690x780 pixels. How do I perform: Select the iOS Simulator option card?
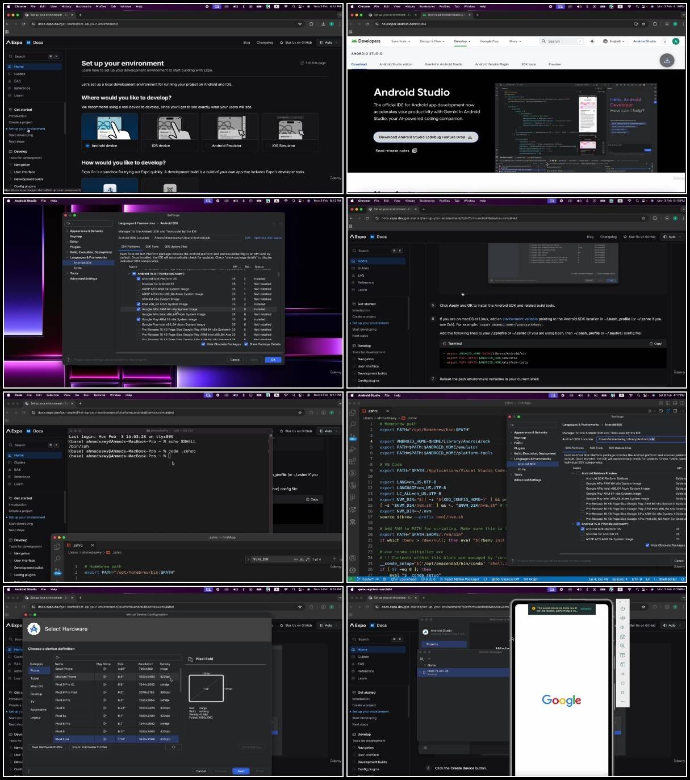coord(290,132)
